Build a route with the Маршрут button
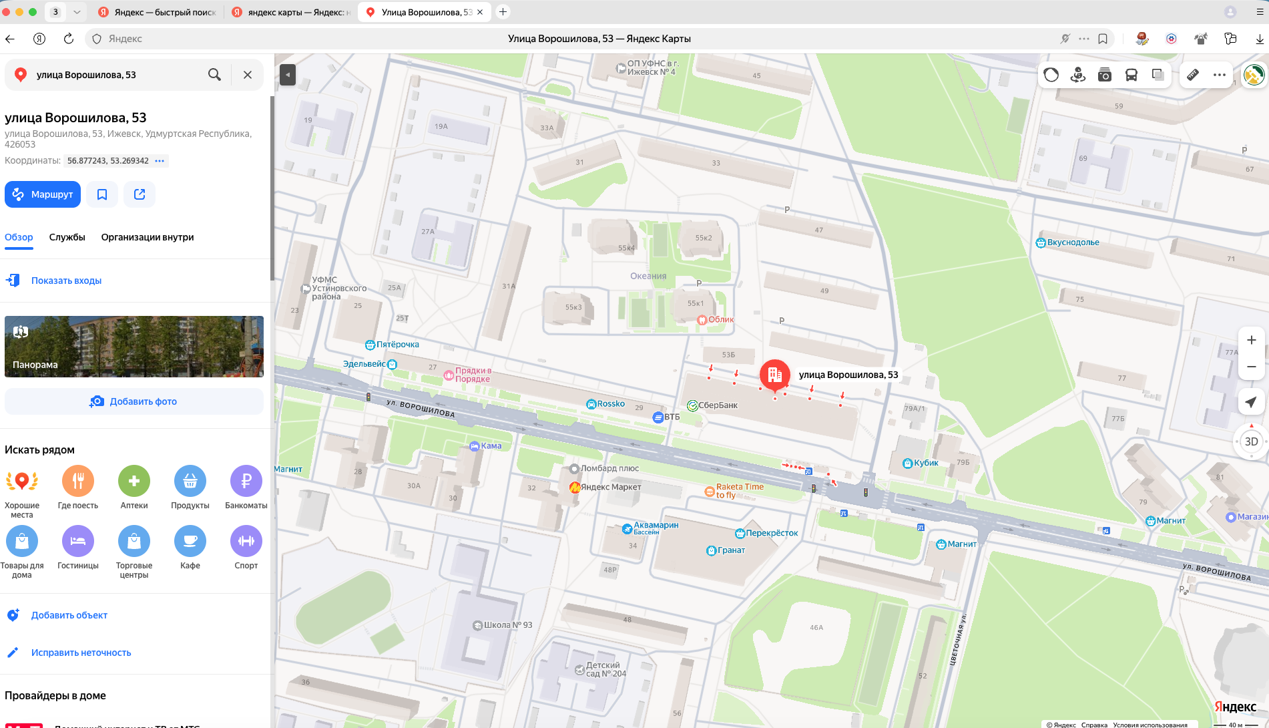Viewport: 1269px width, 728px height. [x=43, y=194]
